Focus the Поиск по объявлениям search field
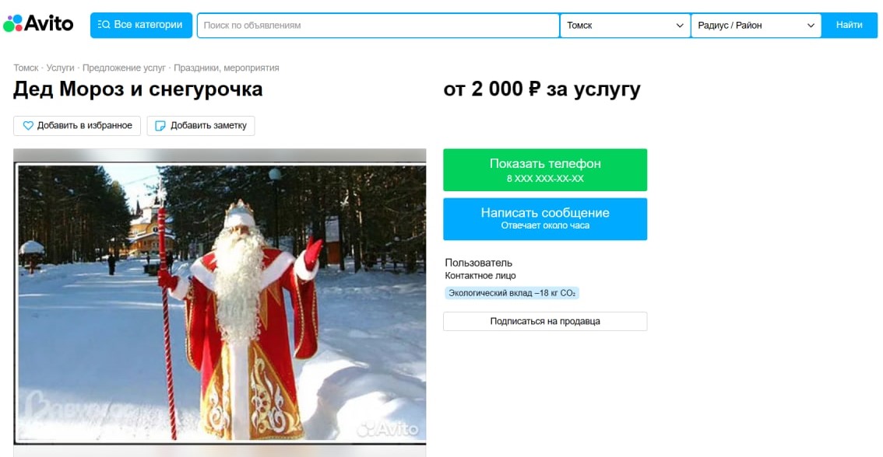This screenshot has height=457, width=883. point(378,26)
